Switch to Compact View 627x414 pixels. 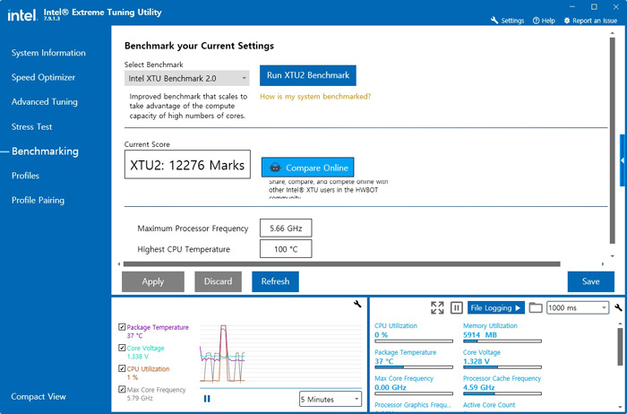(x=39, y=396)
